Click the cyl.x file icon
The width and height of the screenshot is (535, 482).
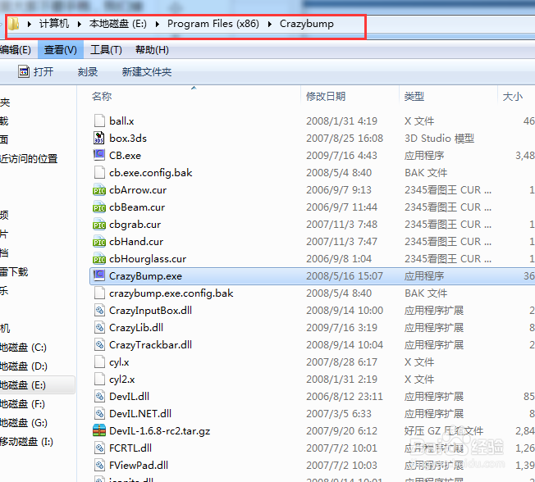pos(99,362)
